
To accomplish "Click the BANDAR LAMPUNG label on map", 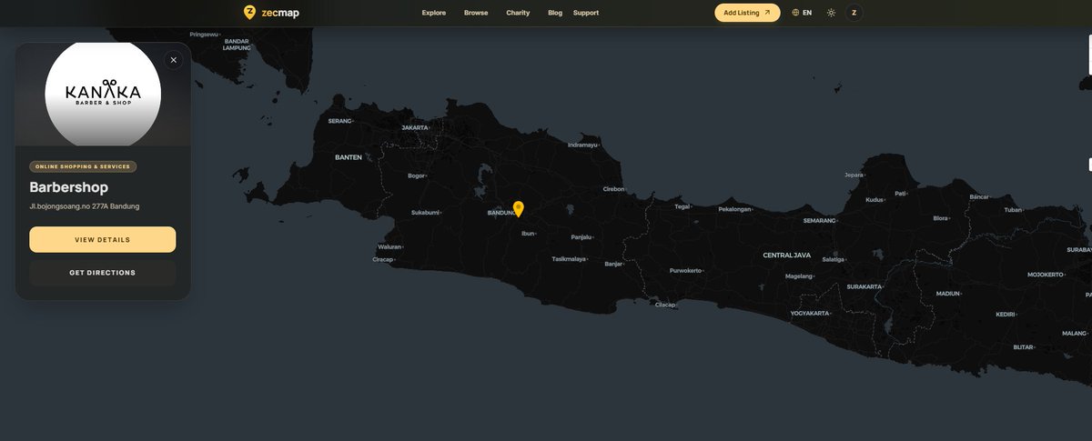I will click(237, 44).
